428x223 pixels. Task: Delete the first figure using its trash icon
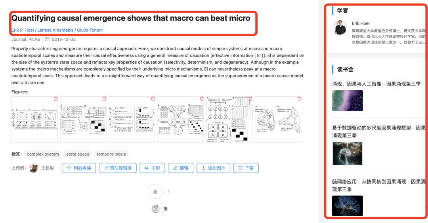(x=55, y=99)
